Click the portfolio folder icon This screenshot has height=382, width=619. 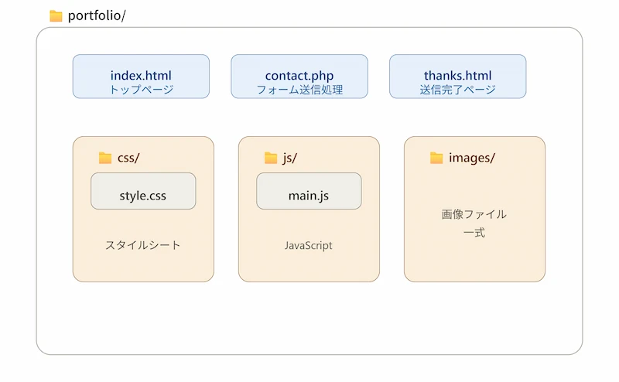coord(56,15)
